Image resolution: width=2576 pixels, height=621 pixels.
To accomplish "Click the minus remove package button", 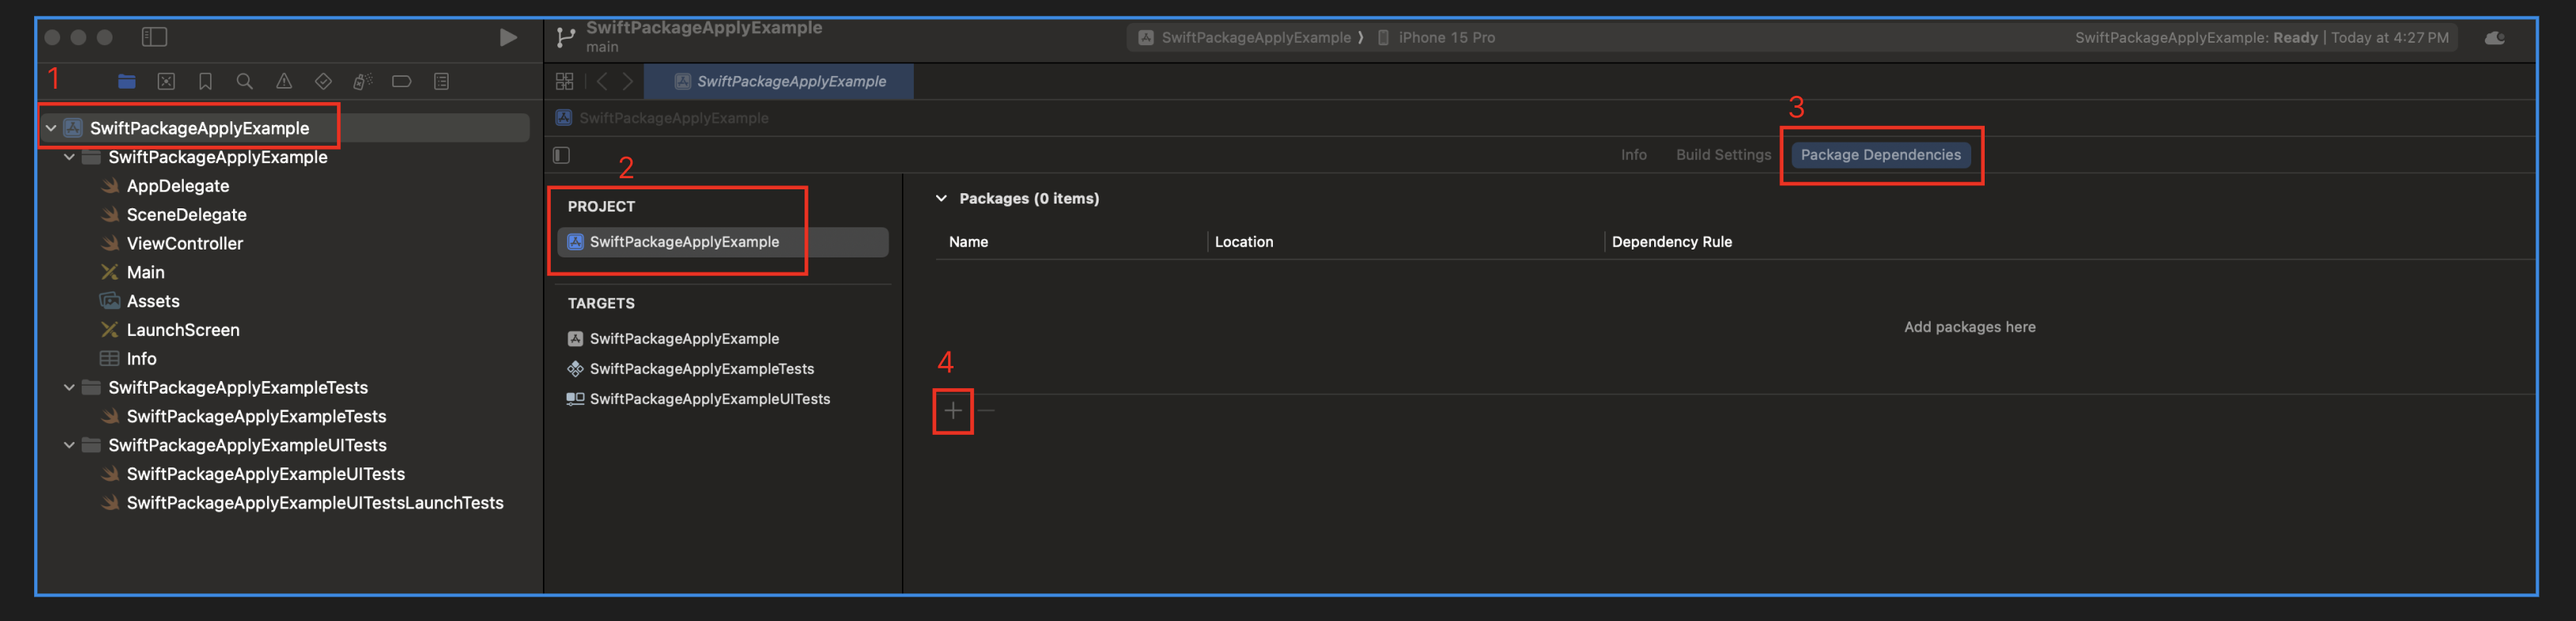I will pyautogui.click(x=986, y=411).
